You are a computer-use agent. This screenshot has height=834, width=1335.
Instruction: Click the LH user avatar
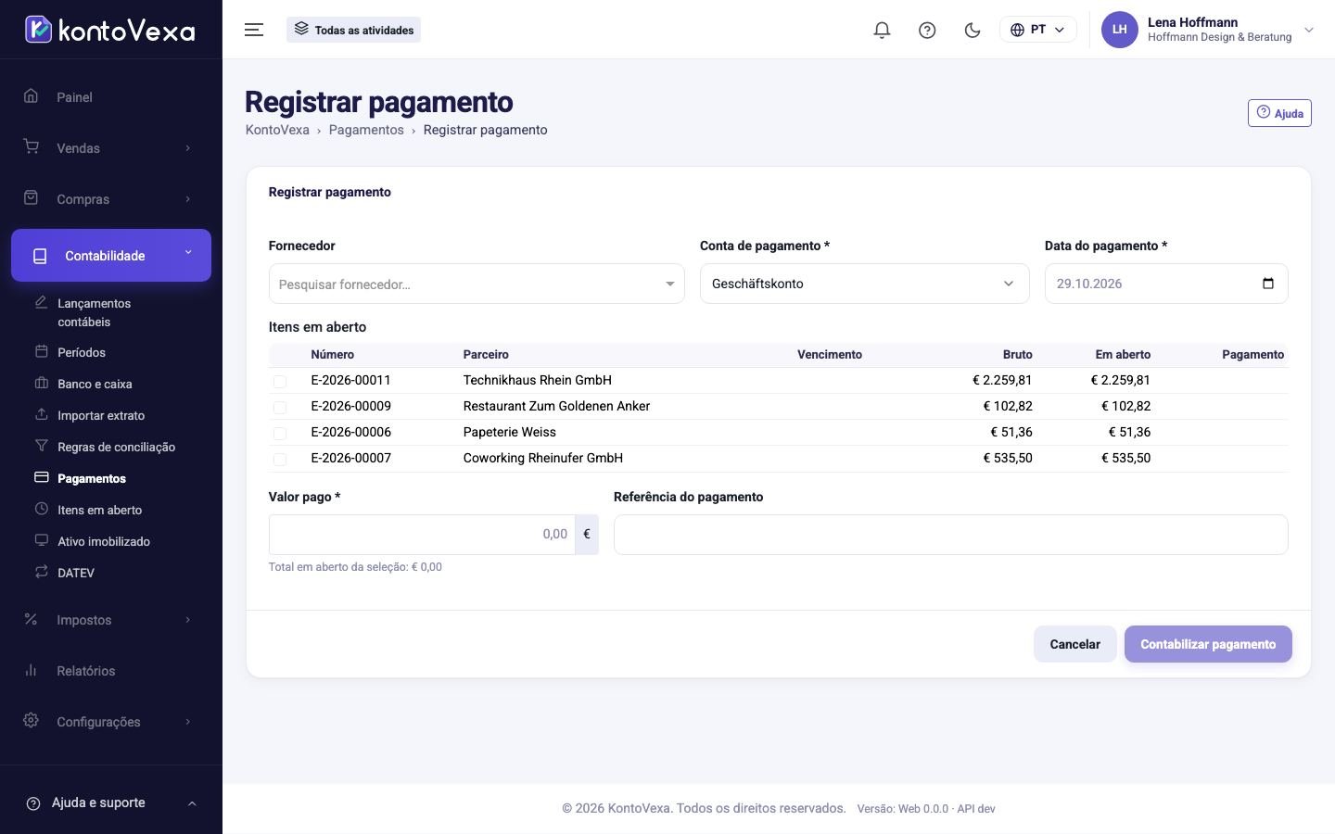pos(1119,30)
